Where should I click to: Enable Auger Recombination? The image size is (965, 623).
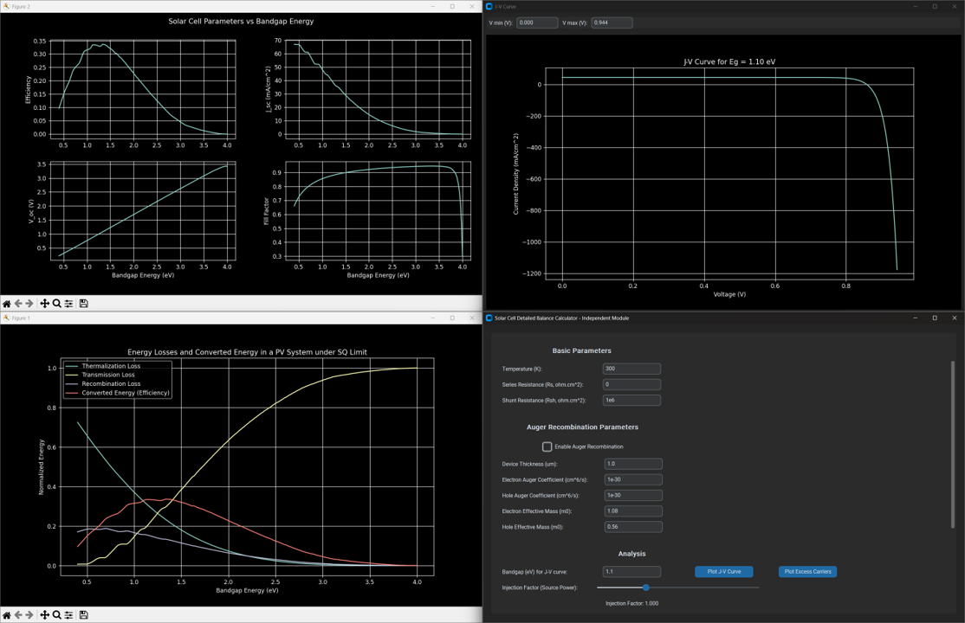547,446
